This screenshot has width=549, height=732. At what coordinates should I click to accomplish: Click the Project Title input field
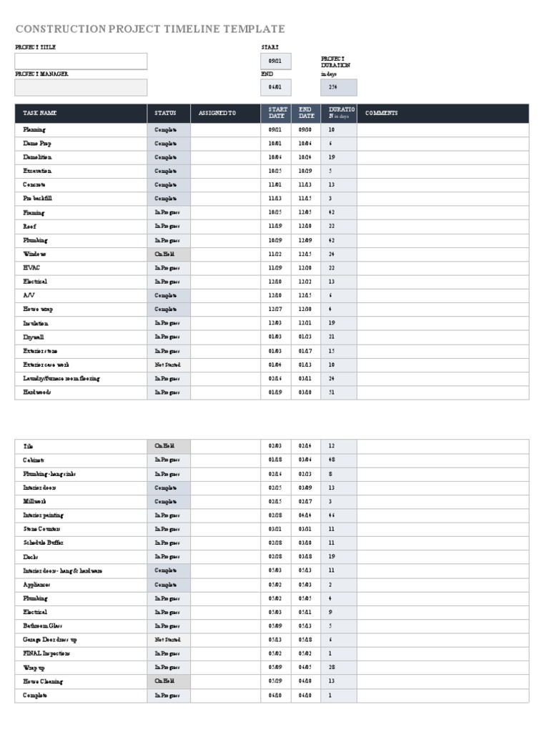pyautogui.click(x=81, y=61)
